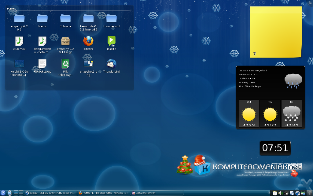Viewport: 313px width, 196px height.
Task: Select the Fri snow forecast tile
Action: click(291, 113)
